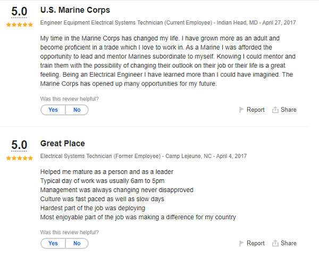Click the star rating under the first 5.0

click(x=19, y=25)
